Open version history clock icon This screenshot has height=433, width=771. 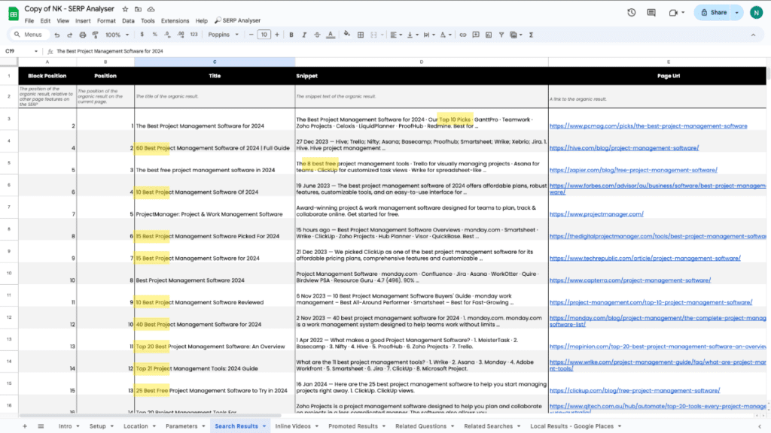click(632, 13)
